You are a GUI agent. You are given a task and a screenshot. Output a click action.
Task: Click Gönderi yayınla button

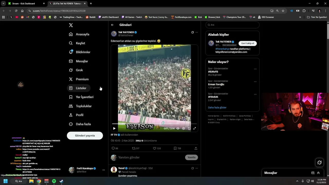click(x=85, y=135)
